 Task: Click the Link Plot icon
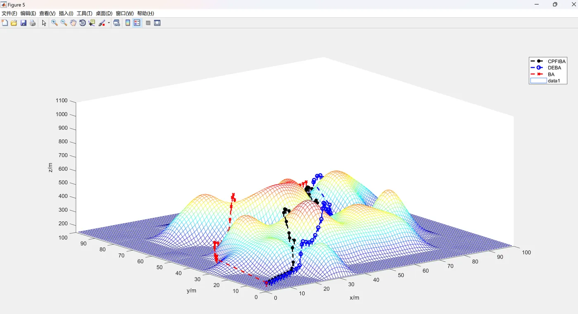click(x=117, y=23)
